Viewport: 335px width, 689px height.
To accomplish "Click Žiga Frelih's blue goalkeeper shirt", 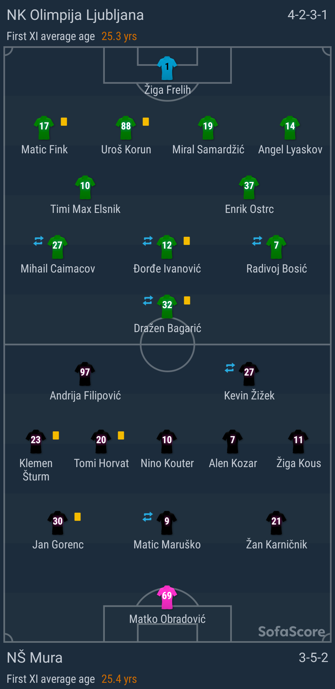I will (167, 68).
